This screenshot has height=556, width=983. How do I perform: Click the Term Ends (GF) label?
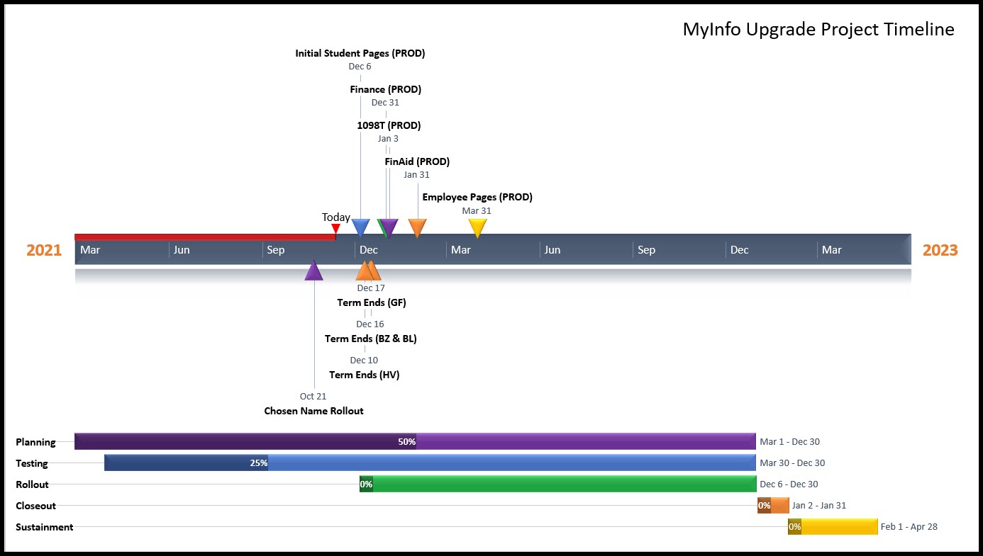[x=372, y=302]
